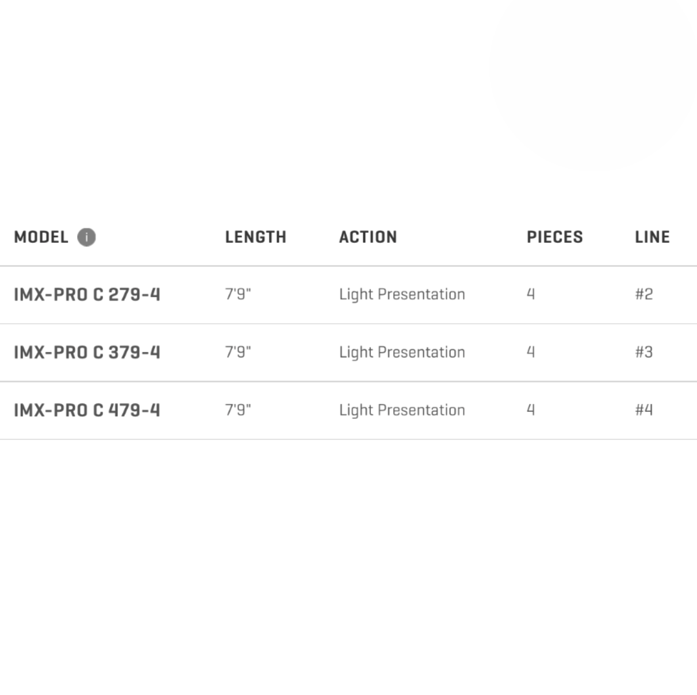
Task: Click Light Presentation in the 379-4 row
Action: [x=402, y=352]
